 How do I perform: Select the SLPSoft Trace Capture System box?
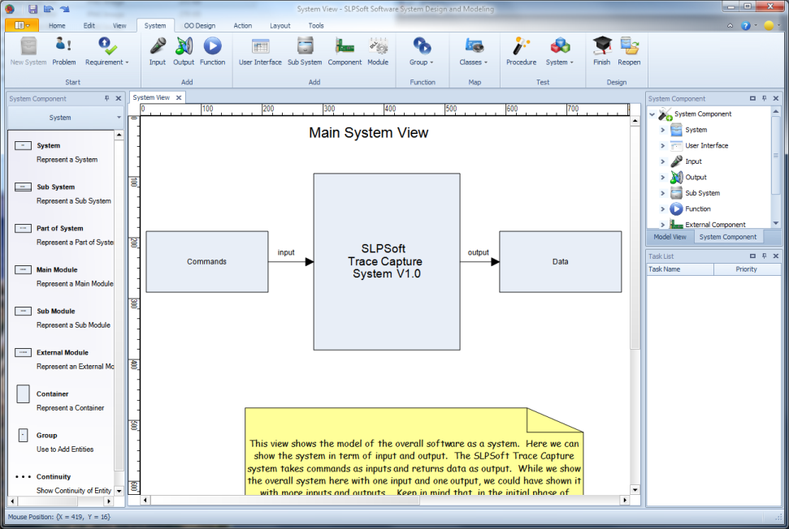[387, 262]
